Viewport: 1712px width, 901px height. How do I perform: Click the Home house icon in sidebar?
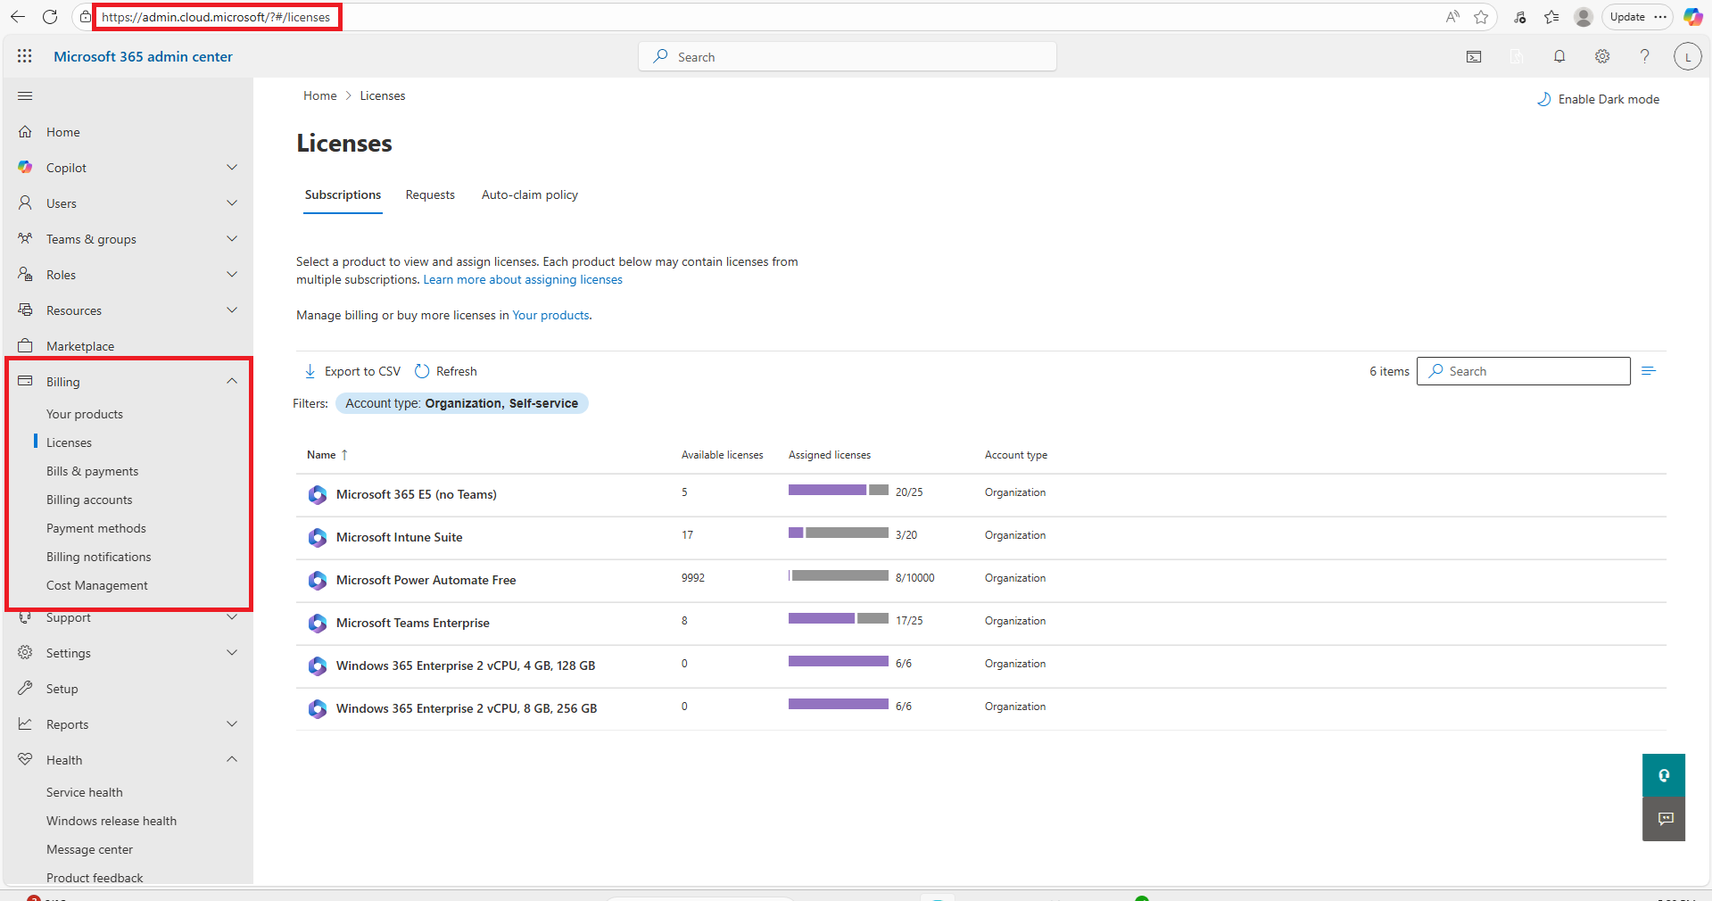coord(25,132)
